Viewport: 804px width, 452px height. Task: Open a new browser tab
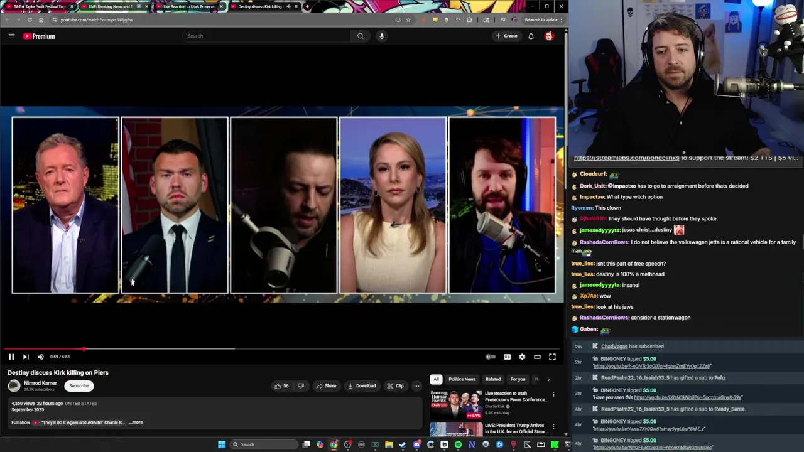(x=307, y=6)
